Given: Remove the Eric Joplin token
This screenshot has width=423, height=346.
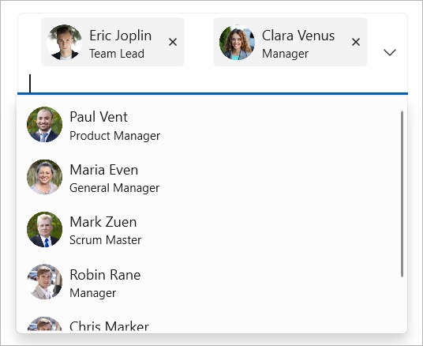Looking at the screenshot, I should (x=173, y=42).
